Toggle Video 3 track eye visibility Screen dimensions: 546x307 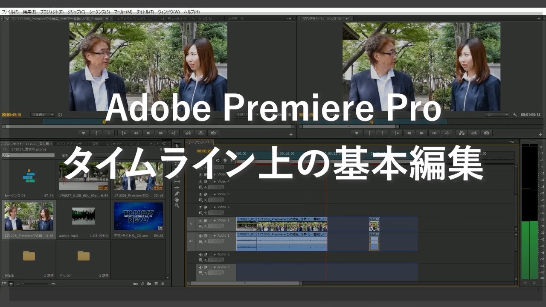(x=200, y=194)
